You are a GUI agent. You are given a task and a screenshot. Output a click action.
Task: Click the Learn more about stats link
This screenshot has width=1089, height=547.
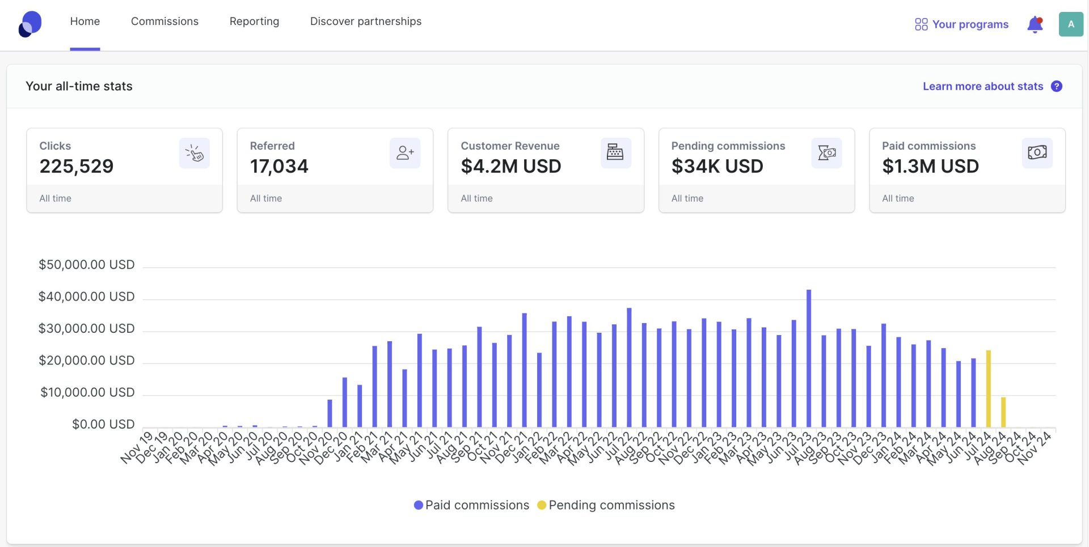(x=983, y=86)
